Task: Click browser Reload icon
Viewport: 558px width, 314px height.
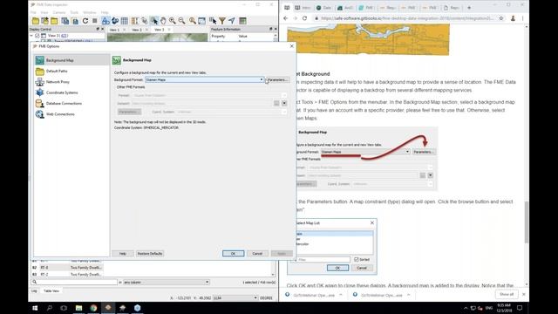Action: [x=304, y=18]
